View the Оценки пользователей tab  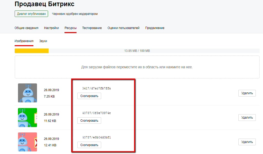pos(124,28)
